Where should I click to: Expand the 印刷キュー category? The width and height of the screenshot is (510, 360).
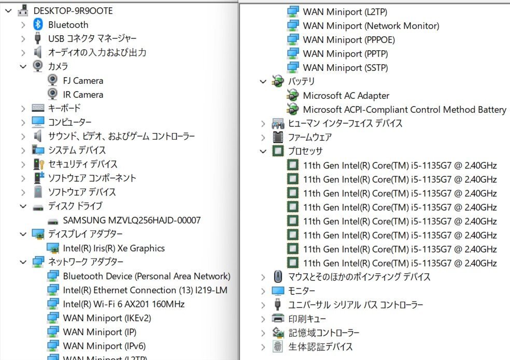263,319
